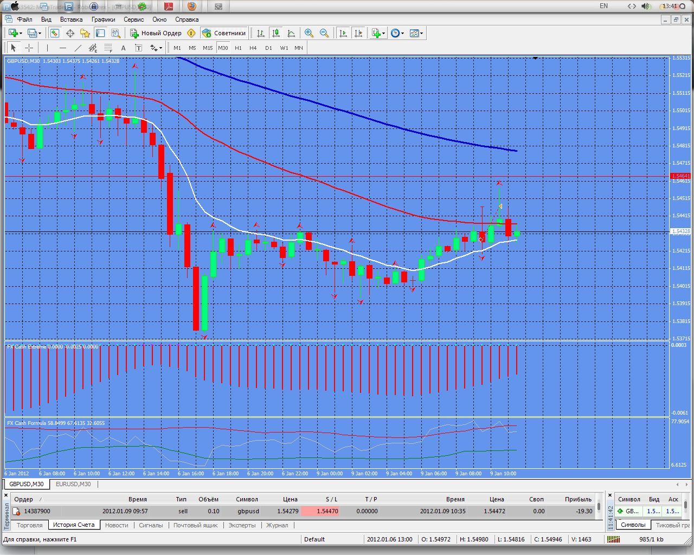The height and width of the screenshot is (555, 694).
Task: Enable candlestick chart mode
Action: coord(276,33)
